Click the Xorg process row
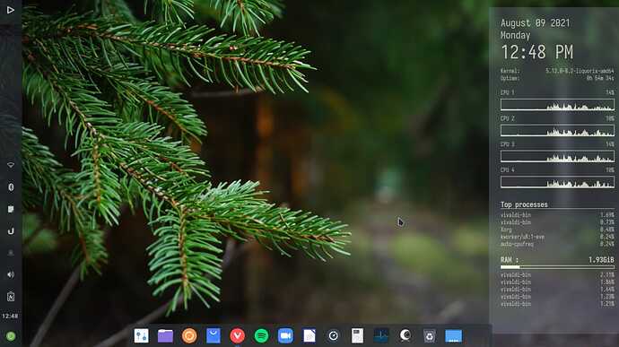The image size is (619, 347). coord(557,230)
